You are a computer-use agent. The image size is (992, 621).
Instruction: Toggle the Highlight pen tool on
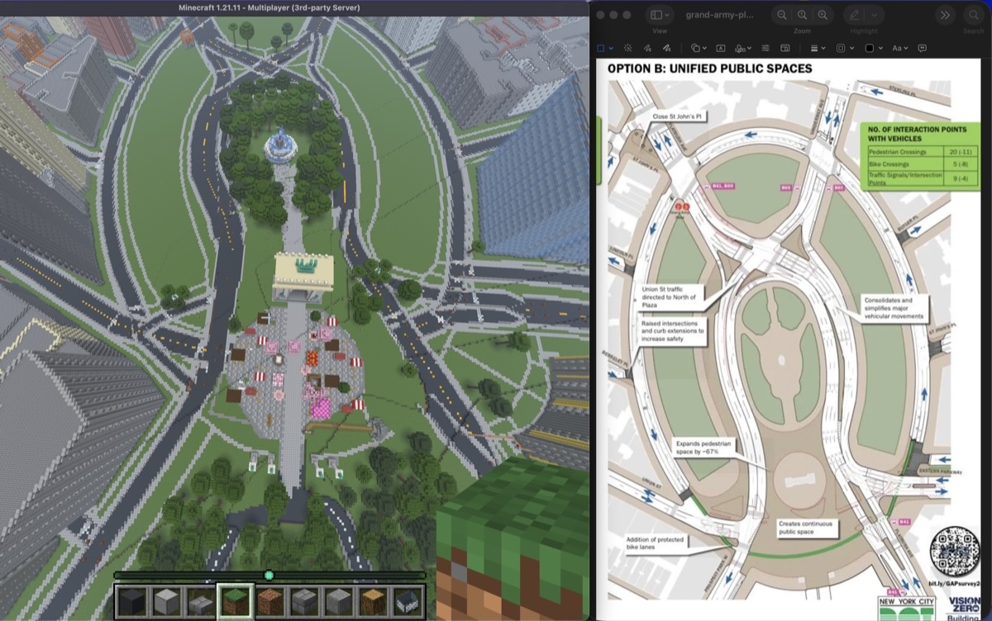[x=855, y=15]
